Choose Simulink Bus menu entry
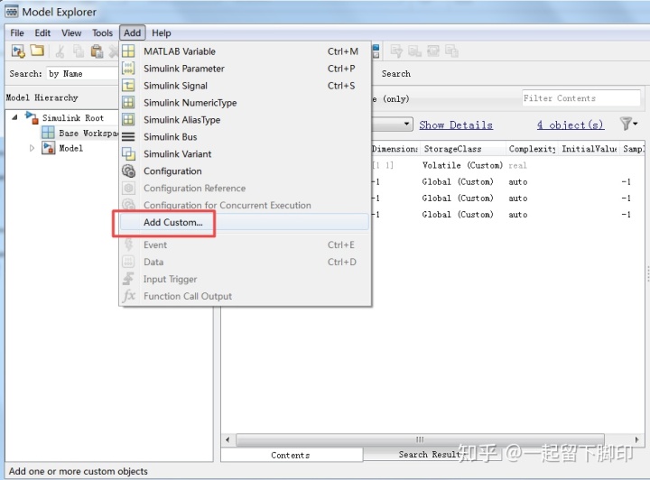650x480 pixels. click(245, 136)
